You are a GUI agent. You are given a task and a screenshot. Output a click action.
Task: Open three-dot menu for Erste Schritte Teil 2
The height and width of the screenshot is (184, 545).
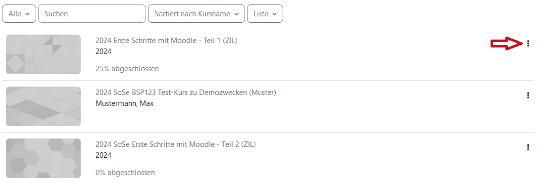(528, 147)
